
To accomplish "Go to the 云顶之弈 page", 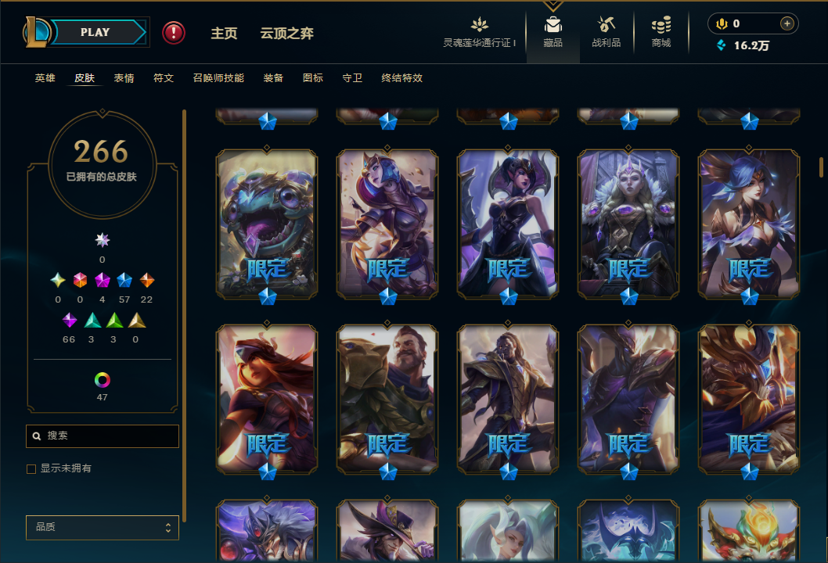I will point(286,34).
